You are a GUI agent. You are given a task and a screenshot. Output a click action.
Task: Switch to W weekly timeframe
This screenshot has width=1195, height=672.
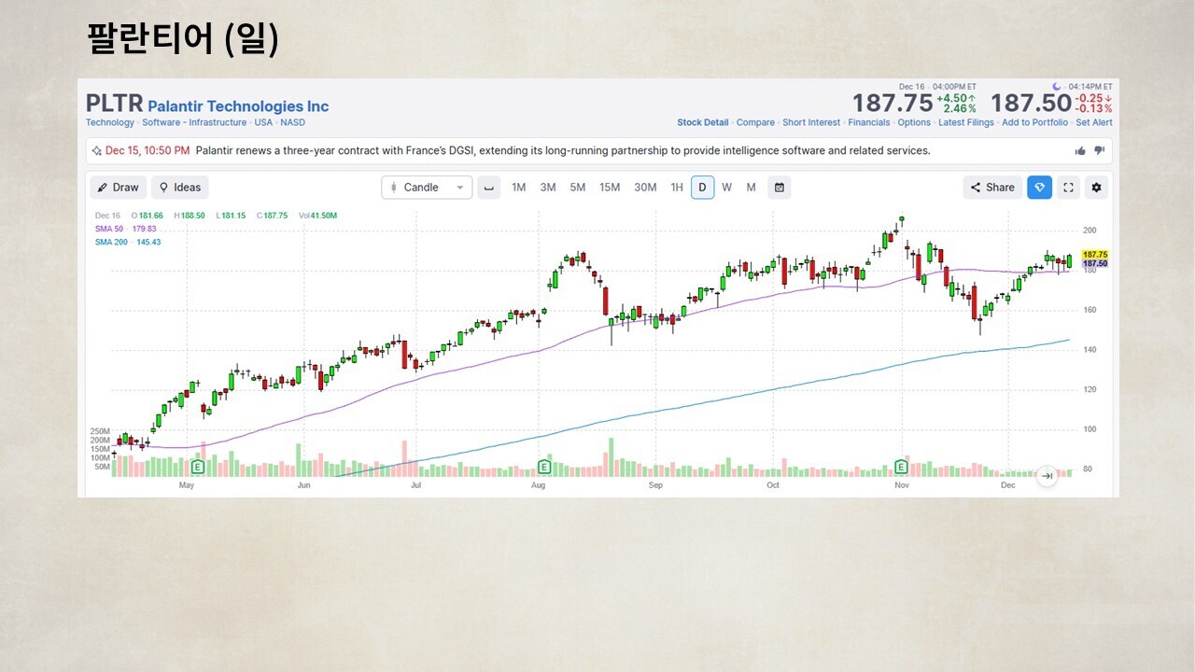click(726, 188)
